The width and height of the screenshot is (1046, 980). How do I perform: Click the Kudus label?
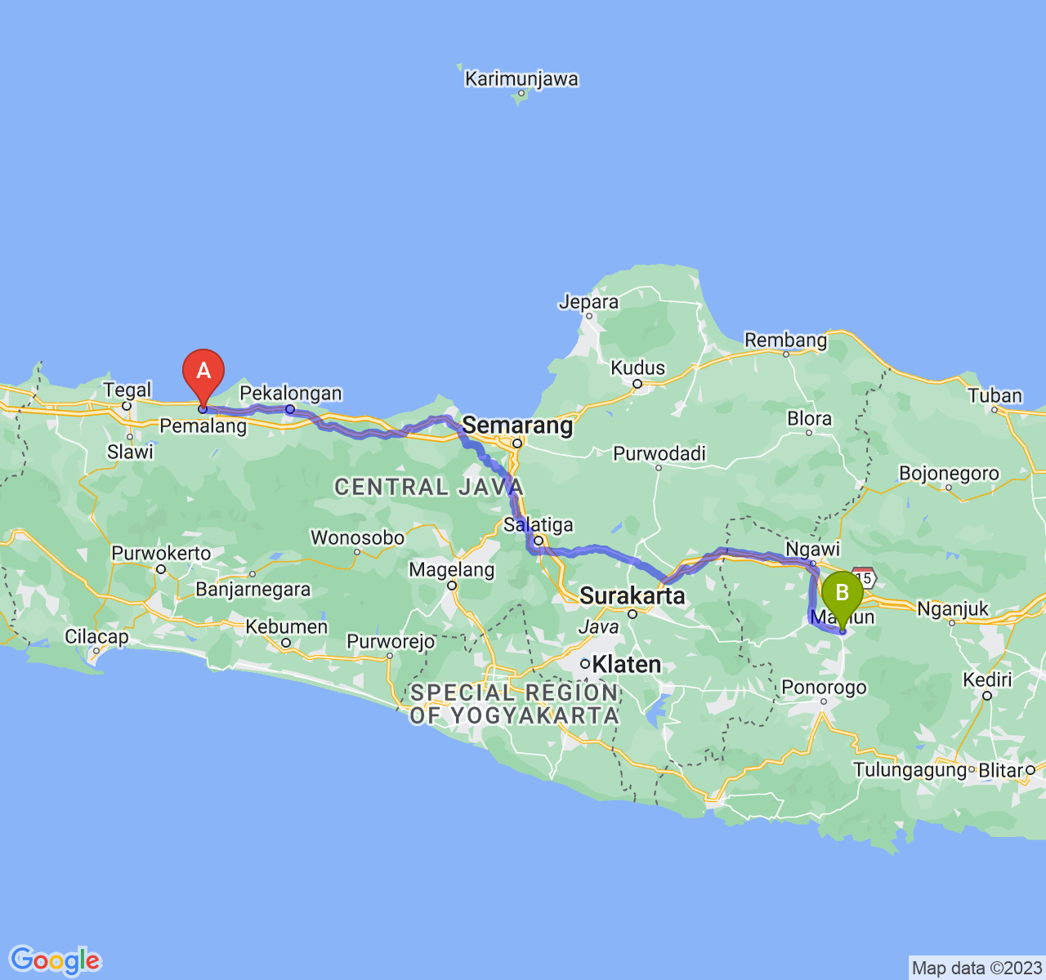638,368
